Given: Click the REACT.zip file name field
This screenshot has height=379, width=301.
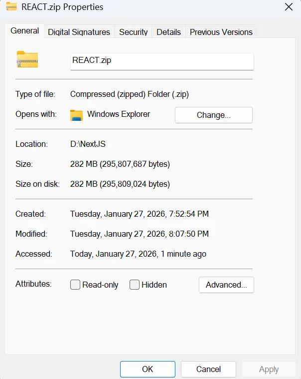Looking at the screenshot, I should pos(162,61).
